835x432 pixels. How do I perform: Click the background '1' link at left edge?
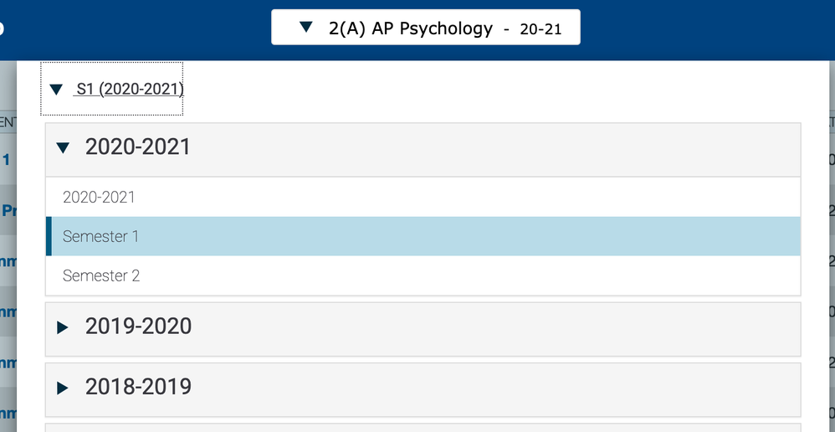coord(7,159)
